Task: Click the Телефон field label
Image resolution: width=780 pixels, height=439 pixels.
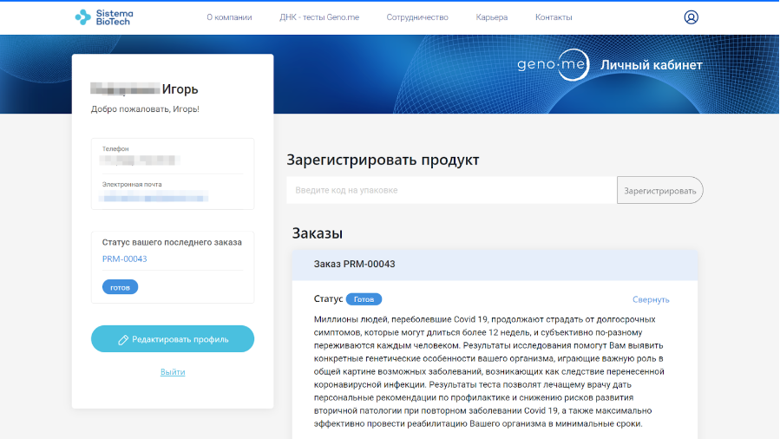Action: (x=115, y=148)
